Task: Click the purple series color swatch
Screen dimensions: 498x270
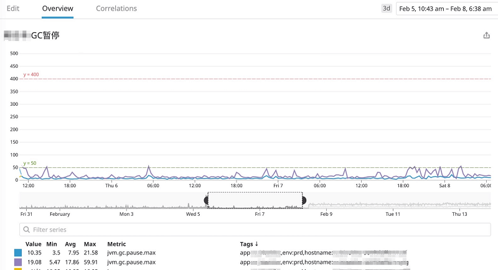Action: coord(18,263)
